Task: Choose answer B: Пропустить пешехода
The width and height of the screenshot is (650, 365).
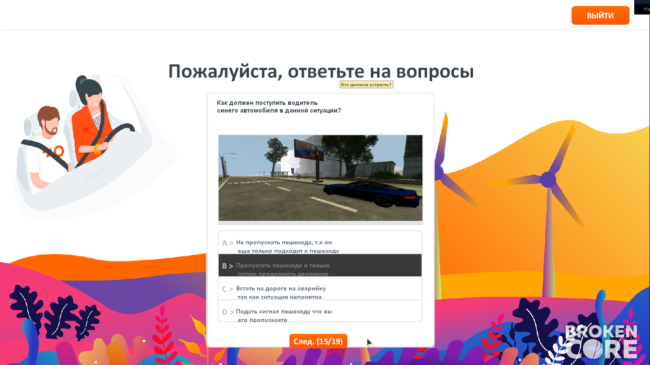Action: (x=320, y=266)
